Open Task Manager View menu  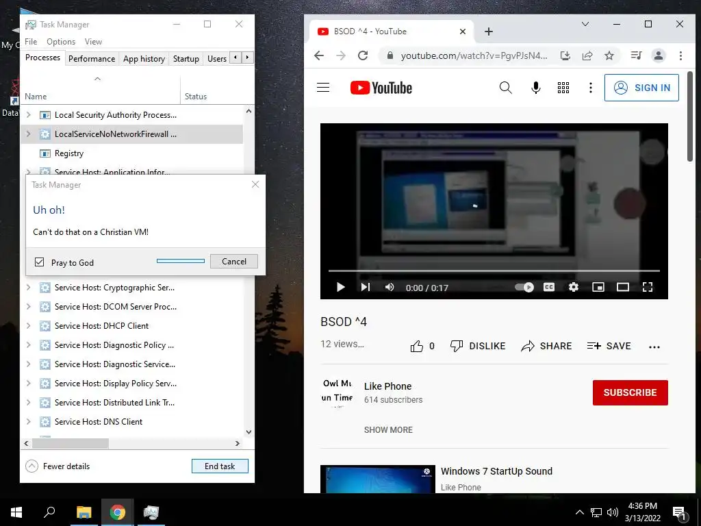(93, 42)
